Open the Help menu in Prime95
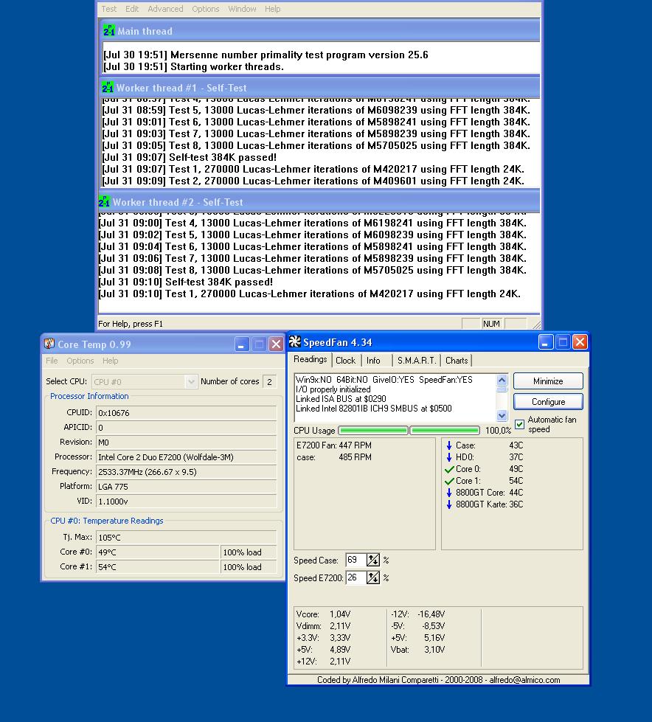This screenshot has height=722, width=652. tap(273, 9)
